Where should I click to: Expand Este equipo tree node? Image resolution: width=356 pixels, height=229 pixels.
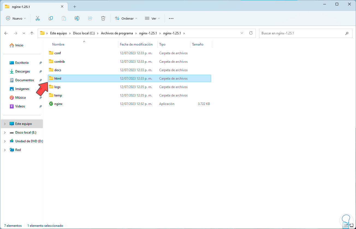coord(5,124)
